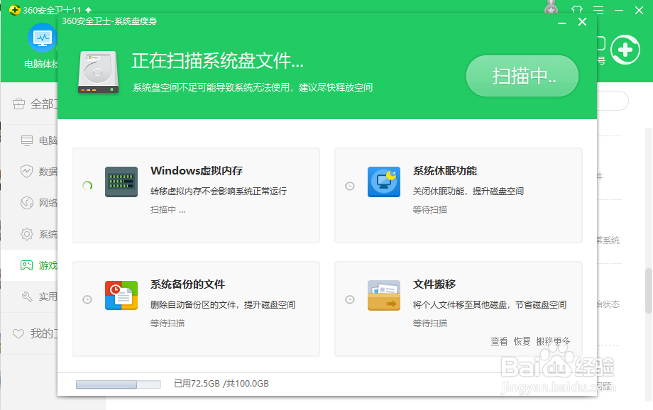Click the 查看 link in 文件搬移 card

click(x=499, y=341)
